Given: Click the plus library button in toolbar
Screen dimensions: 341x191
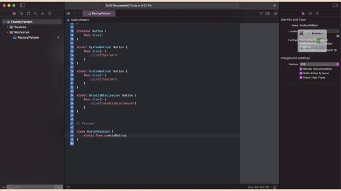Looking at the screenshot, I should (274, 6).
